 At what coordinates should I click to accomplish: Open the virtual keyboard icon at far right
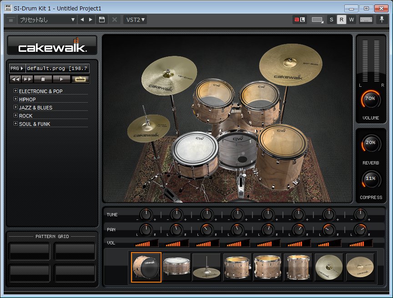coord(366,20)
